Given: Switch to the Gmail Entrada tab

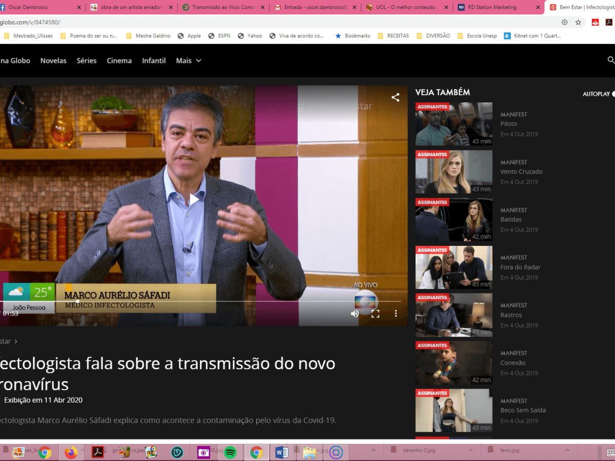Looking at the screenshot, I should [315, 7].
